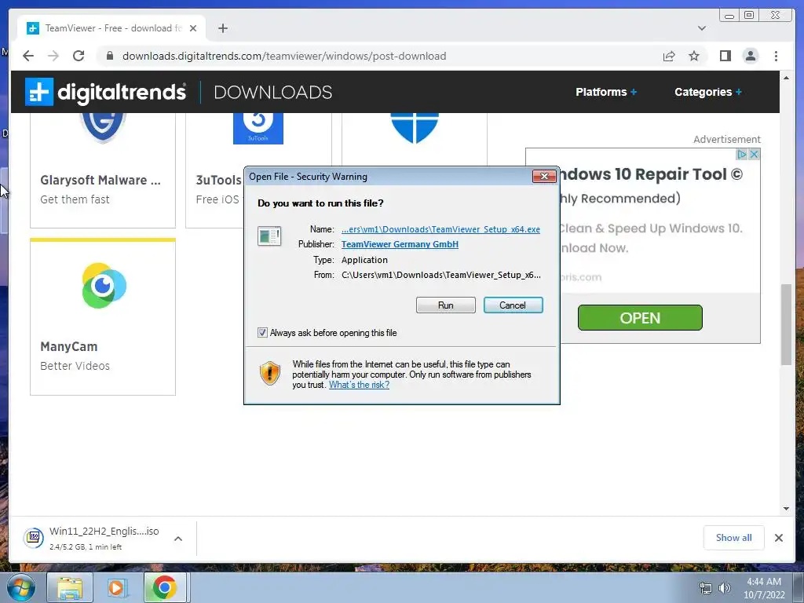Open the Windows Start button

click(x=20, y=587)
